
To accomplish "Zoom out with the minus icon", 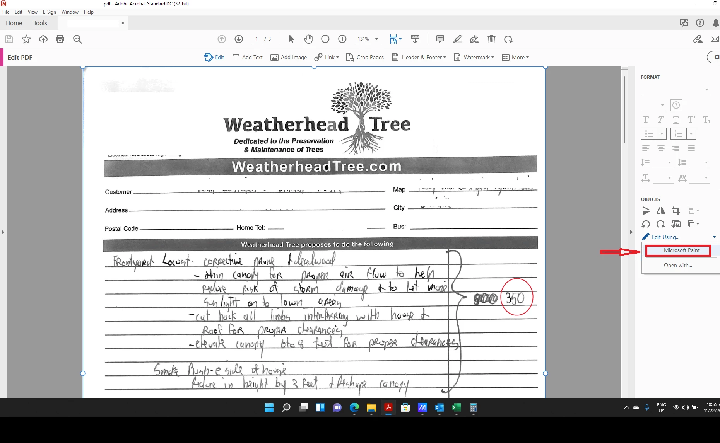I will click(325, 39).
